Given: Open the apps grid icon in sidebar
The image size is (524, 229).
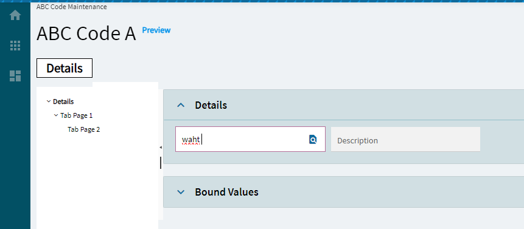Looking at the screenshot, I should [x=15, y=46].
